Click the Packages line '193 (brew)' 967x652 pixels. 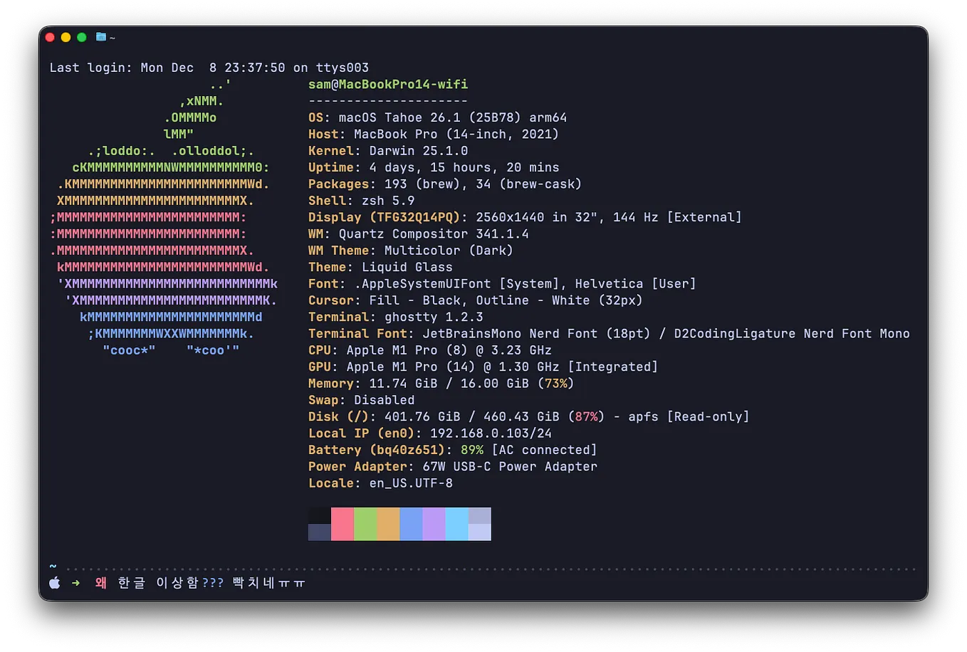[x=445, y=184]
